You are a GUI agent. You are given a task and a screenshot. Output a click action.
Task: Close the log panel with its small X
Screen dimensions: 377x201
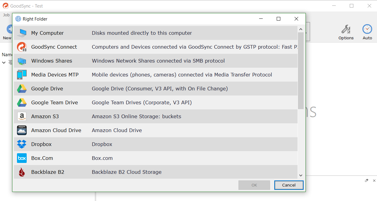pyautogui.click(x=374, y=180)
